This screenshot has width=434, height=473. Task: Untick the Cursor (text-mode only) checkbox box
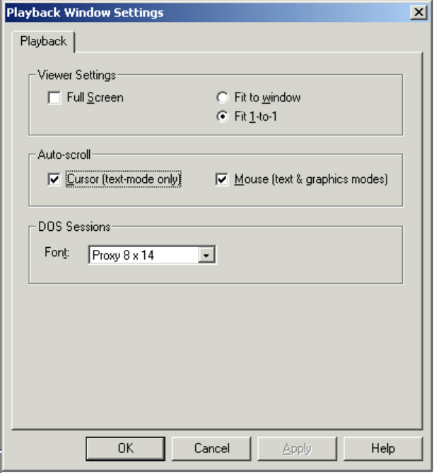(x=54, y=179)
